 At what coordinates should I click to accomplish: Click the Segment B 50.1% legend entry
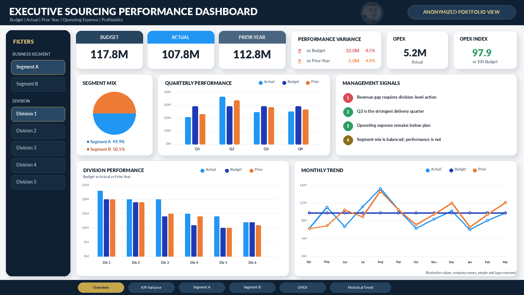(106, 149)
